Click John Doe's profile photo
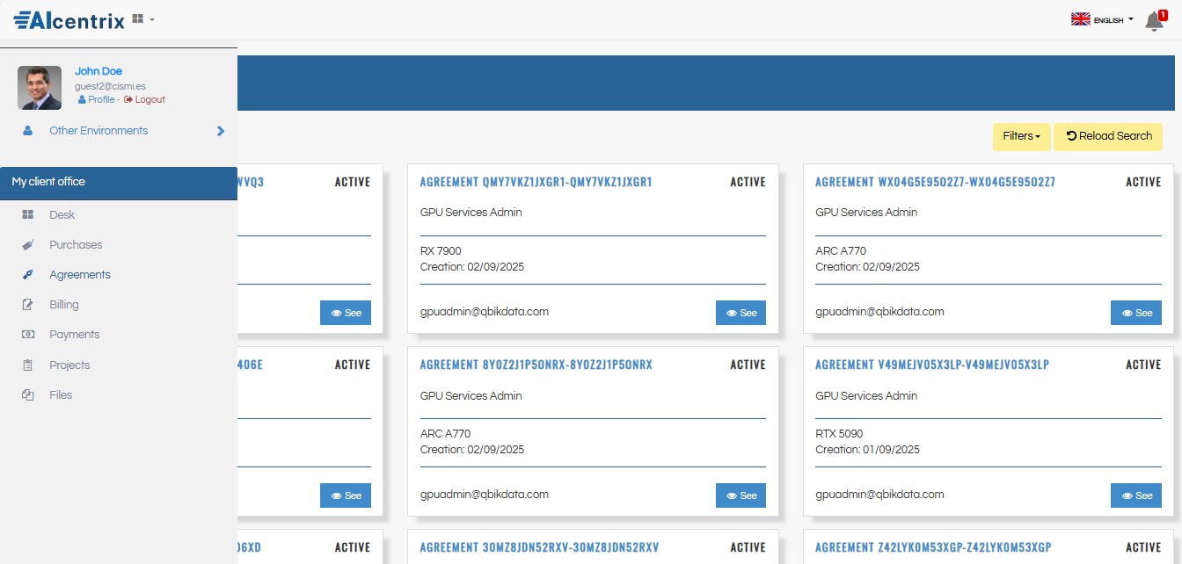 point(40,88)
